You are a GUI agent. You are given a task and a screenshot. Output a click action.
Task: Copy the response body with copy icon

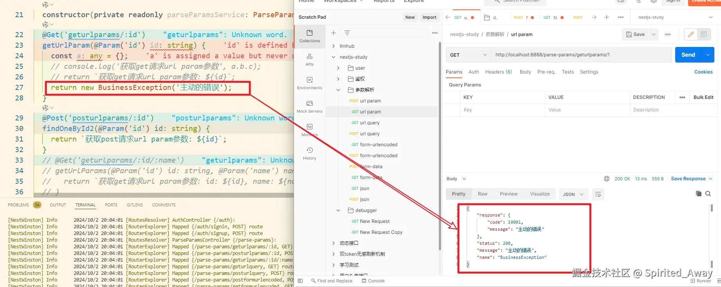[699, 194]
